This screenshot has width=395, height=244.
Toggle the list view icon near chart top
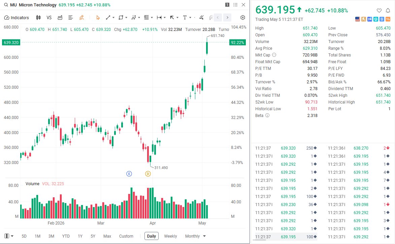235,5
